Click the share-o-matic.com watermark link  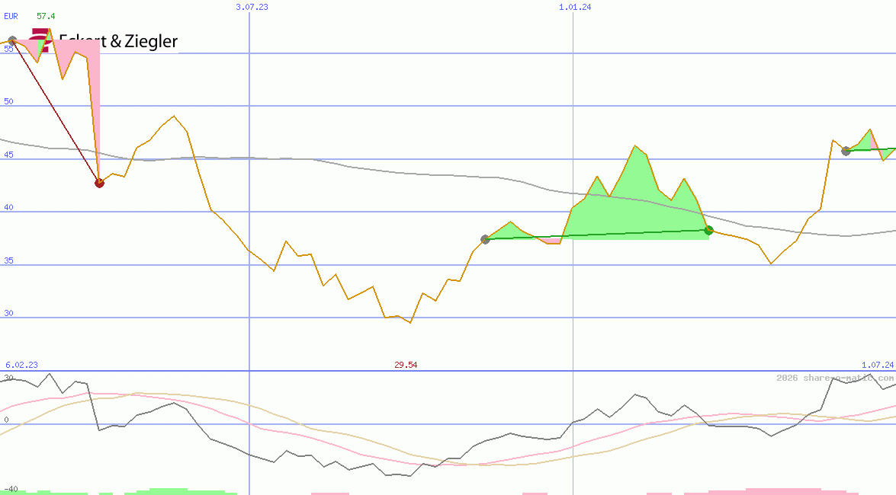point(835,378)
